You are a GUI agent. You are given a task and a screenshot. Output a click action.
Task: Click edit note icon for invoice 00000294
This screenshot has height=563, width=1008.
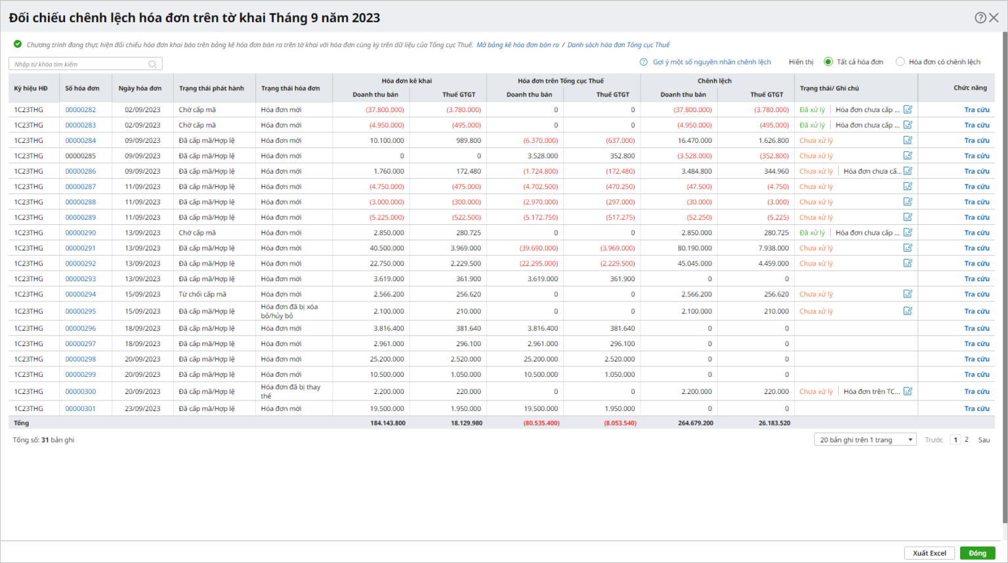tap(908, 294)
